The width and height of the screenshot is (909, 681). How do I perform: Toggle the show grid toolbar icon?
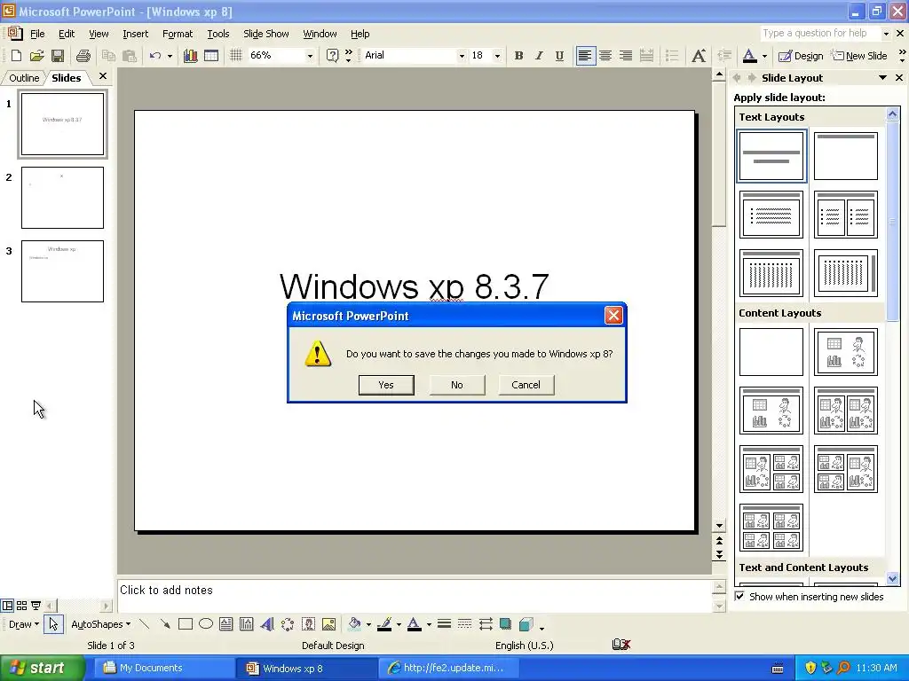(235, 56)
